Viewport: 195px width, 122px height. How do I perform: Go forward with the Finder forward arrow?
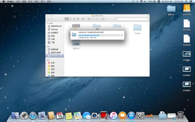(52, 19)
